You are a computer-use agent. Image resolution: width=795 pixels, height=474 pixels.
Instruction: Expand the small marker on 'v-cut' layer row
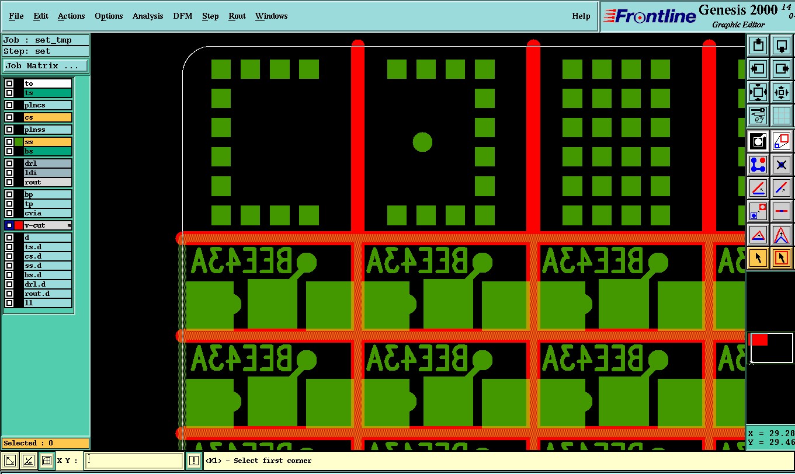69,225
